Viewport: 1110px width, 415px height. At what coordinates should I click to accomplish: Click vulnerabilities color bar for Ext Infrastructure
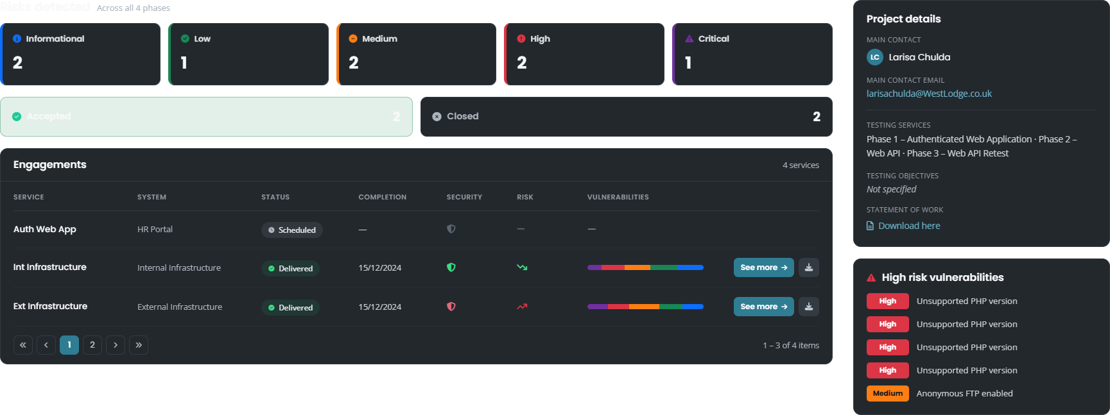coord(645,307)
